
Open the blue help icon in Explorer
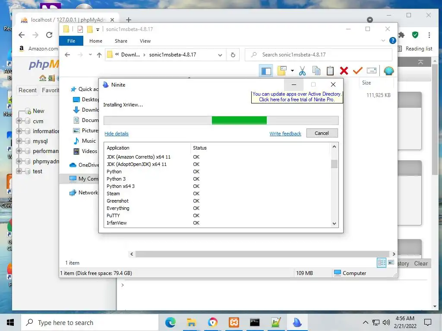point(393,41)
